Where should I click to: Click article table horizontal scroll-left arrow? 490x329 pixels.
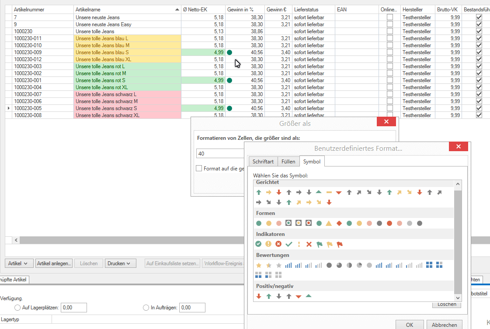(x=16, y=240)
